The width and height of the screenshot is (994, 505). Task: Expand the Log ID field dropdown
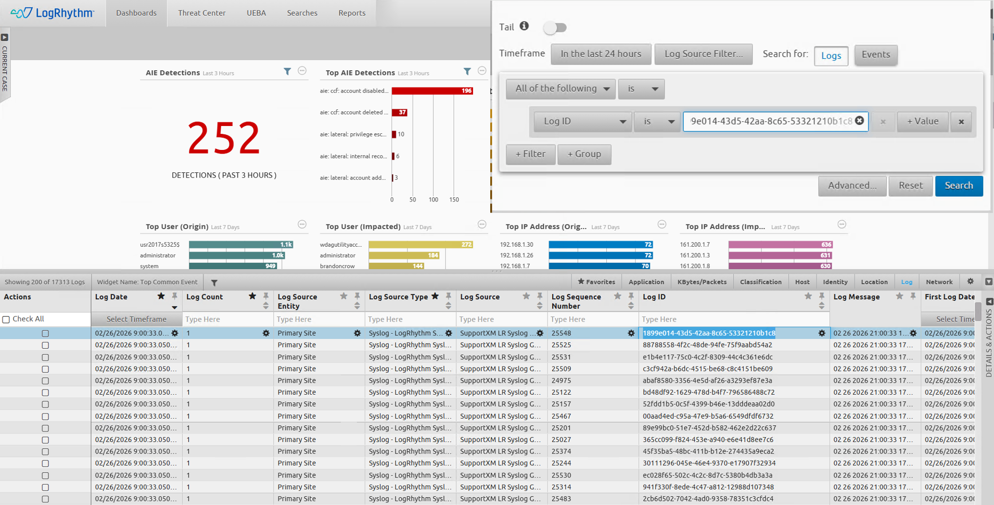[582, 122]
